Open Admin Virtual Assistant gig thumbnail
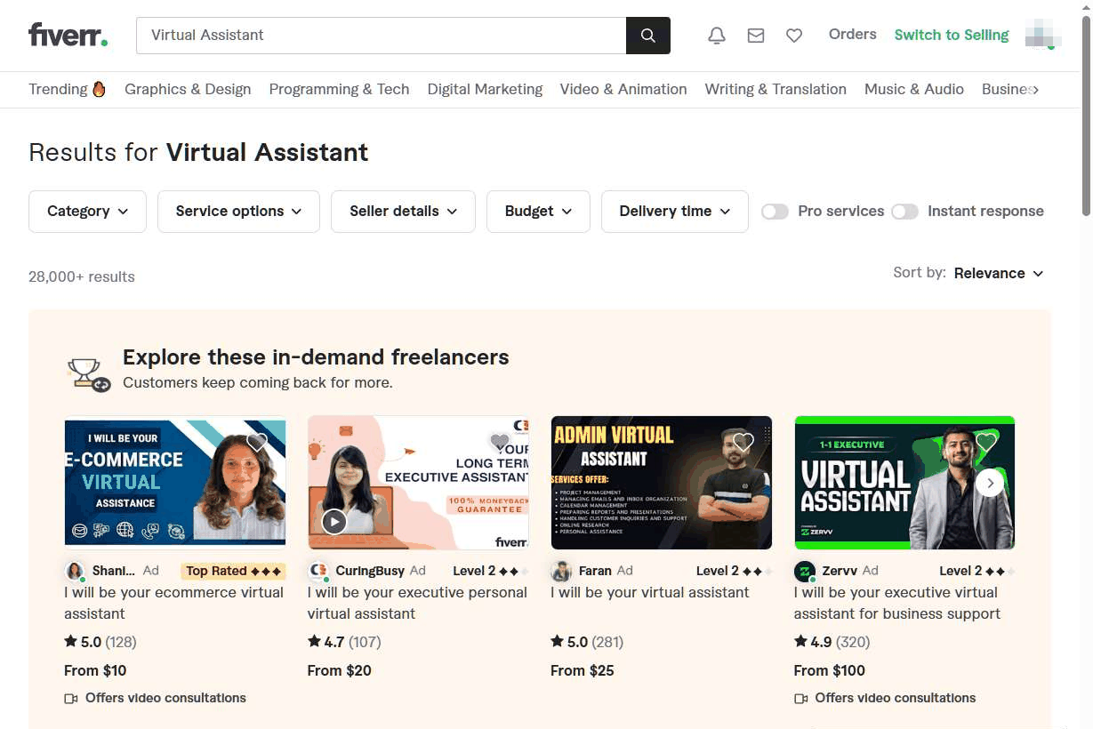Image resolution: width=1093 pixels, height=729 pixels. [662, 483]
